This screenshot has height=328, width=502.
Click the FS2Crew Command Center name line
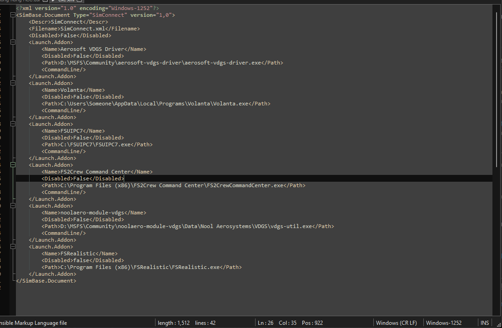click(97, 172)
